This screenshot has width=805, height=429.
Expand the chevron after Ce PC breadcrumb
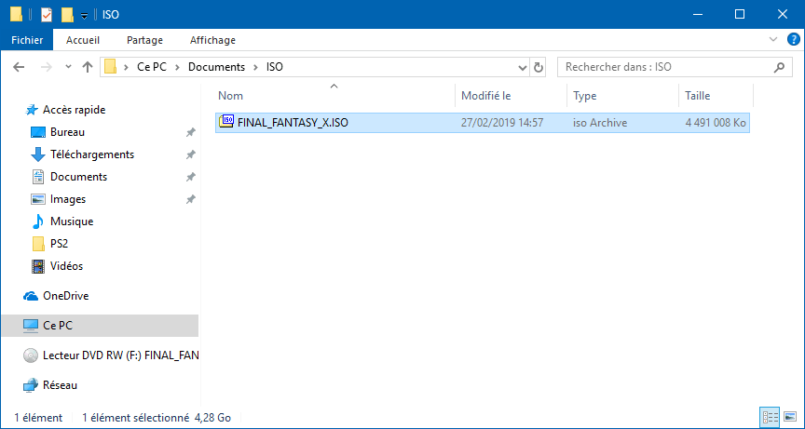pos(178,67)
